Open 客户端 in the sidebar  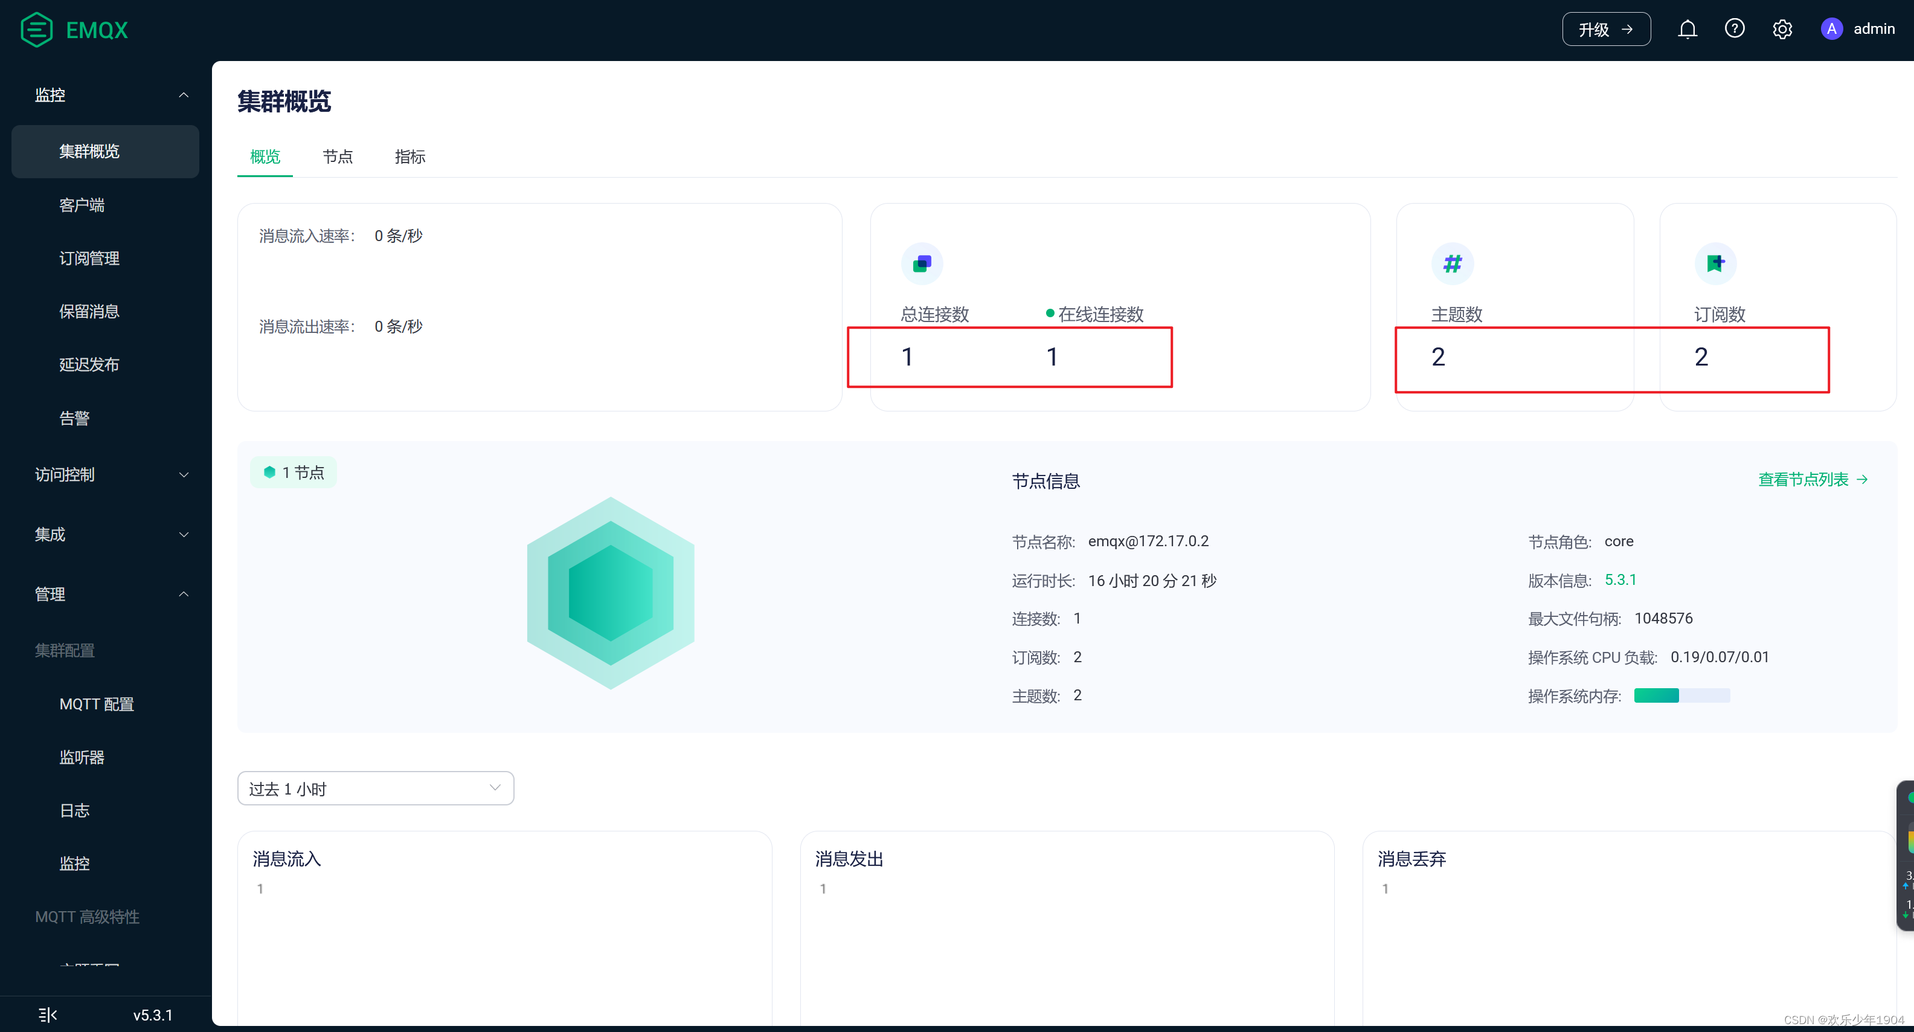click(82, 205)
